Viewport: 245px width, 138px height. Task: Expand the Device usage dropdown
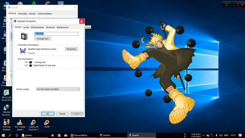click(x=58, y=89)
